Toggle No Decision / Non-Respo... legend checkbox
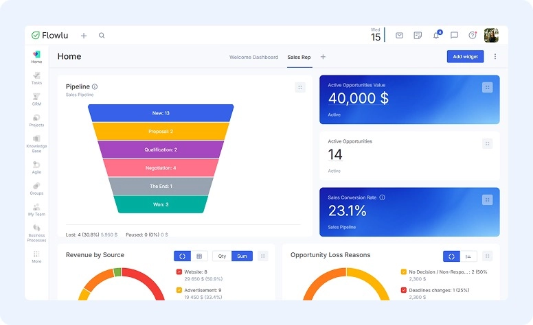 click(403, 272)
